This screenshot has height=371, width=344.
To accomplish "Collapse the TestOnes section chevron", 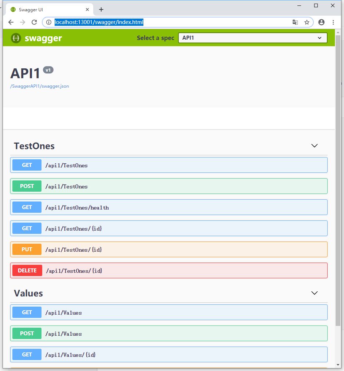I will [x=314, y=146].
